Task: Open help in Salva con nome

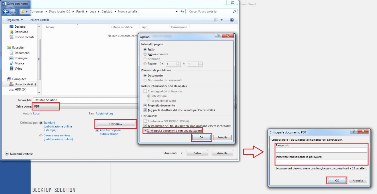Action: point(232,20)
